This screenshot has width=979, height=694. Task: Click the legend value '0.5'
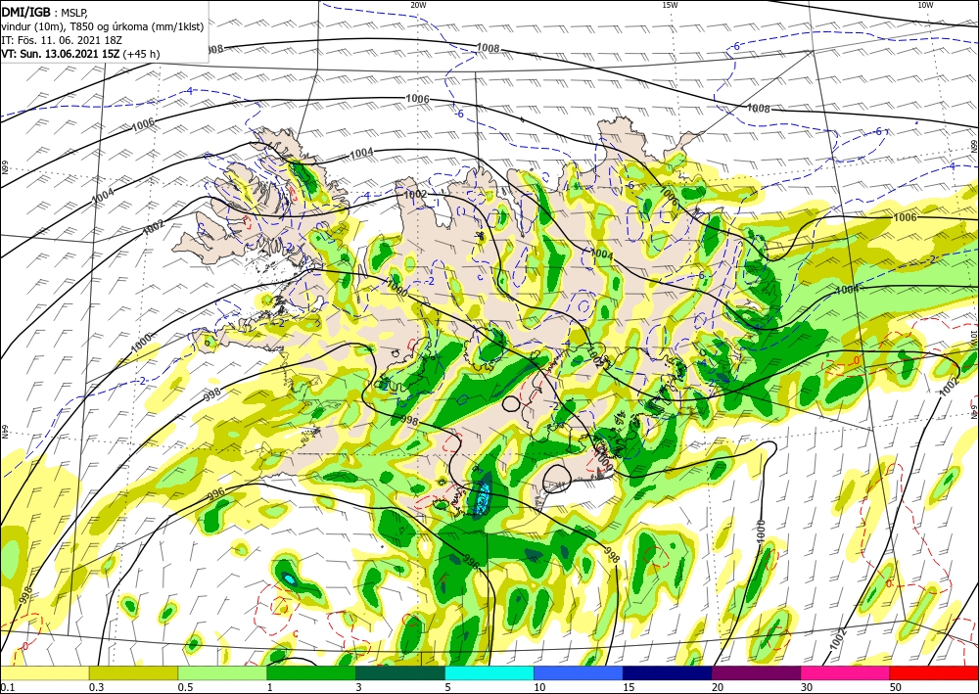(x=184, y=687)
